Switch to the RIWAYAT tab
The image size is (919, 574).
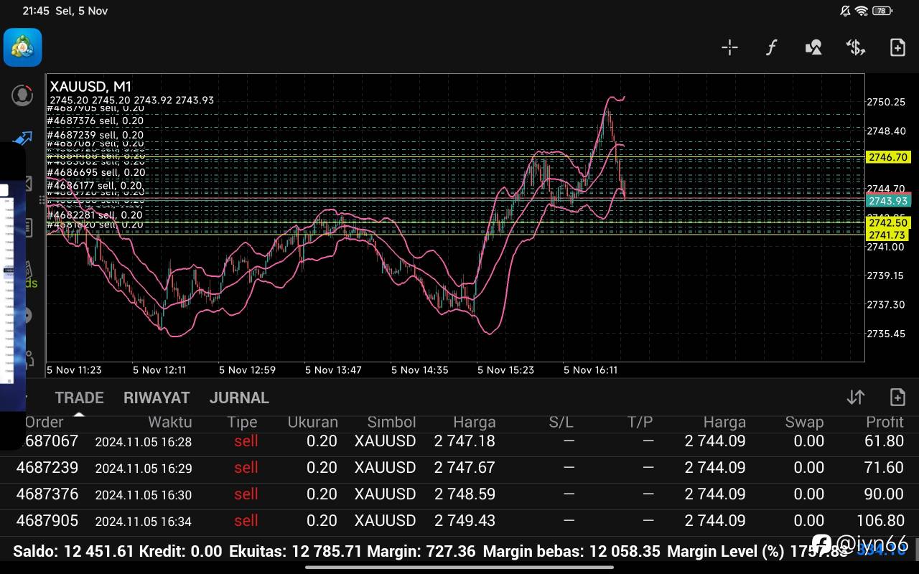tap(157, 397)
